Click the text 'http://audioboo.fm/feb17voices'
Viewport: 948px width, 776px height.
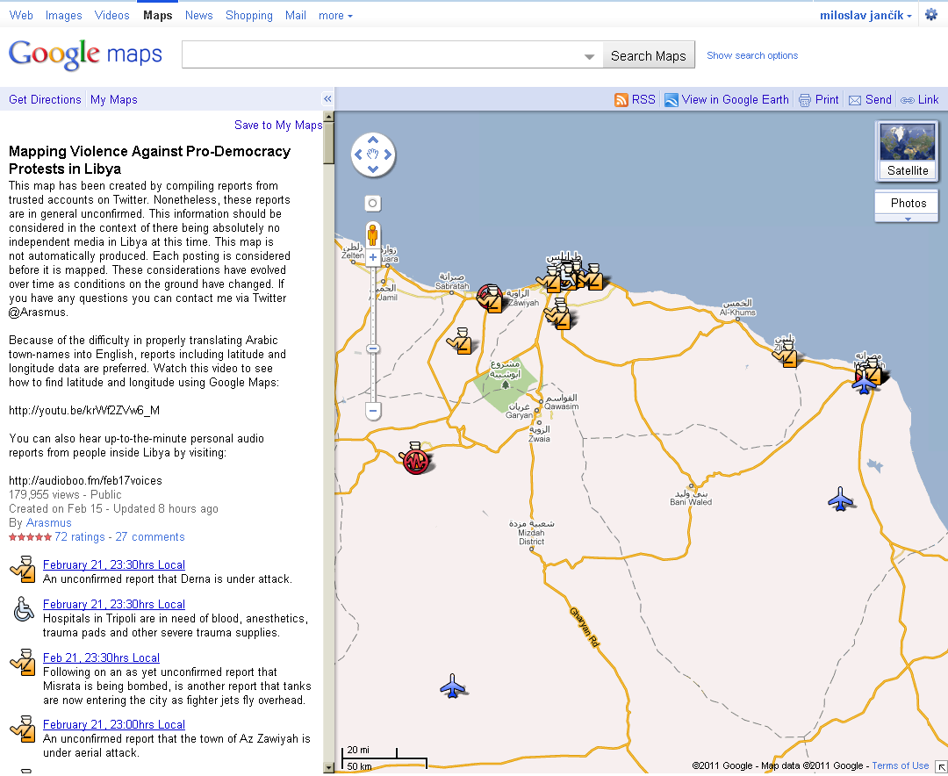(x=85, y=481)
